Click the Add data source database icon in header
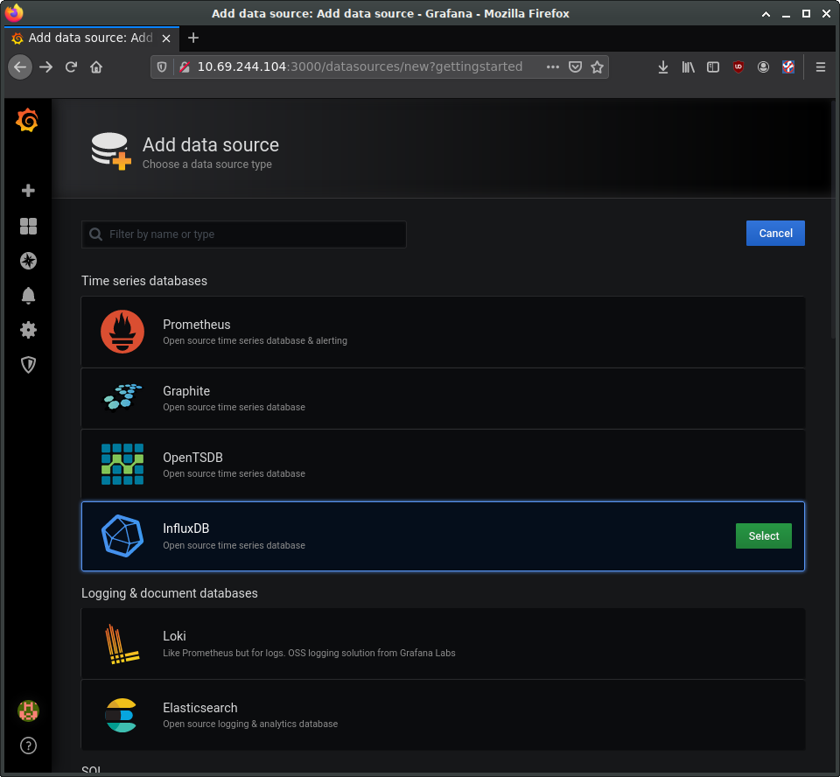Image resolution: width=840 pixels, height=777 pixels. pos(111,151)
